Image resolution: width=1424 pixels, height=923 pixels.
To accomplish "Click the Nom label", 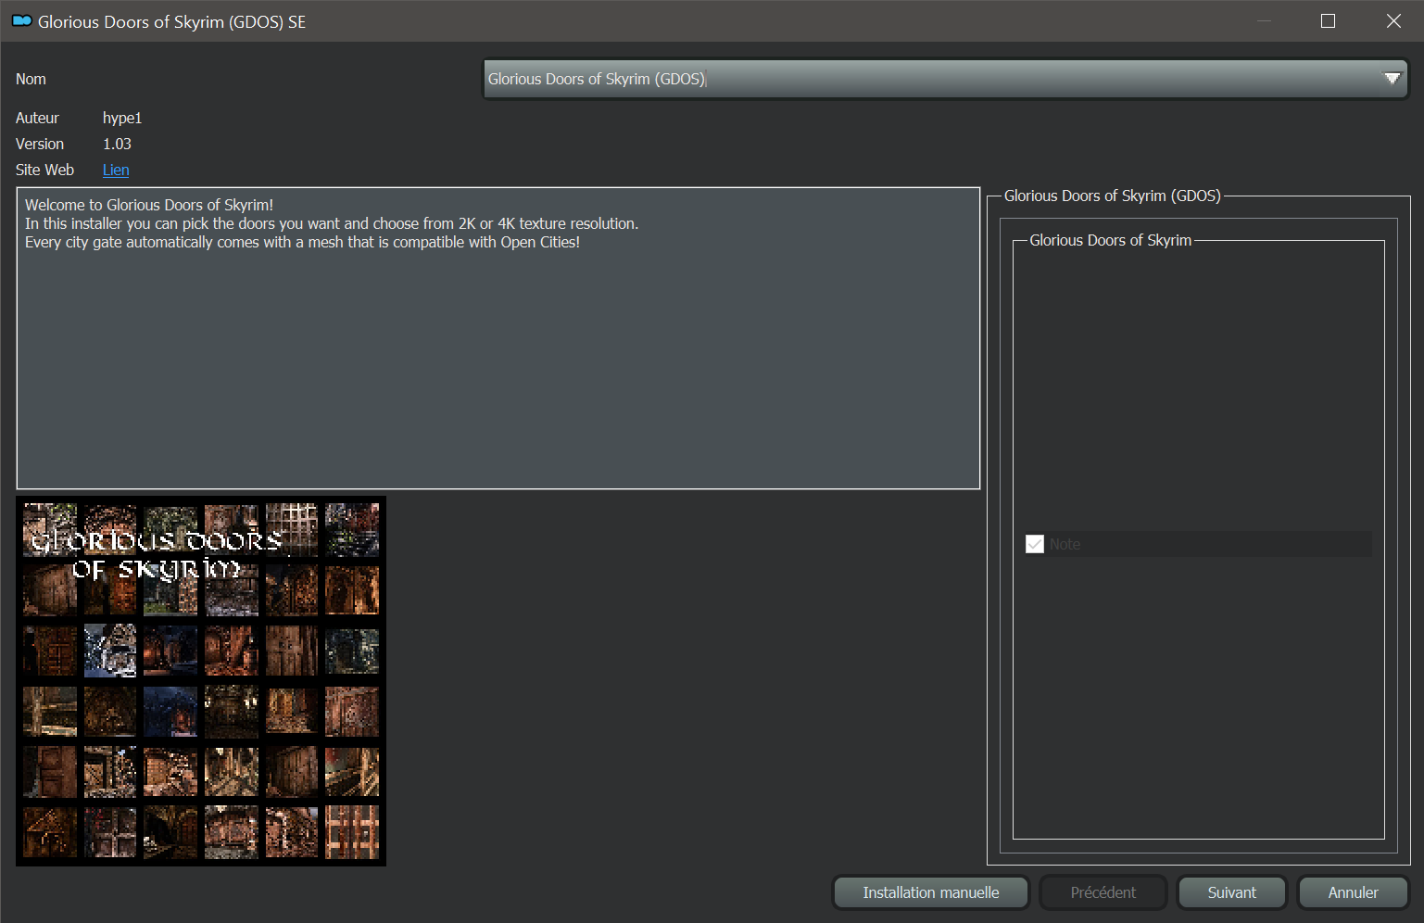I will 31,79.
